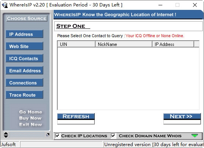Choose Email Address source
The height and width of the screenshot is (148, 204).
tap(24, 71)
